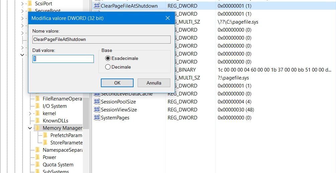Viewport: 336px width, 173px height.
Task: Select the I/O System tree item
Action: (x=55, y=106)
